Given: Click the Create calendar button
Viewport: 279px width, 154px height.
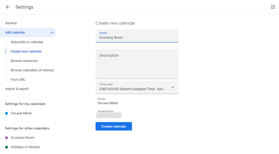Looking at the screenshot, I should (x=114, y=126).
